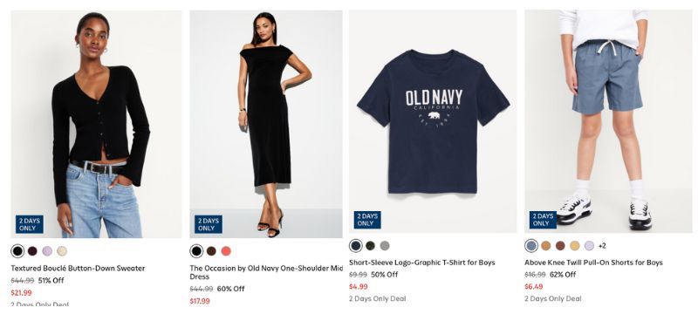Choose the dark burgundy sweater color swatch
Image resolution: width=698 pixels, height=314 pixels.
pos(32,251)
